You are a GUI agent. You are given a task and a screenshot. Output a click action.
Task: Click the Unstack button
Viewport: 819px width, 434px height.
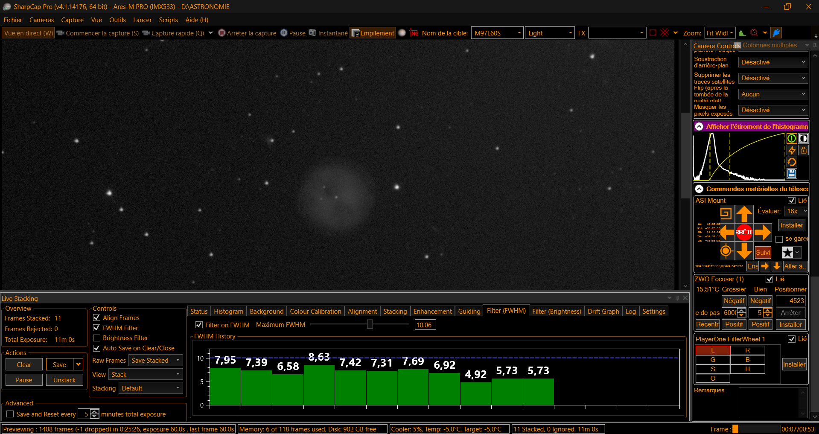[64, 380]
